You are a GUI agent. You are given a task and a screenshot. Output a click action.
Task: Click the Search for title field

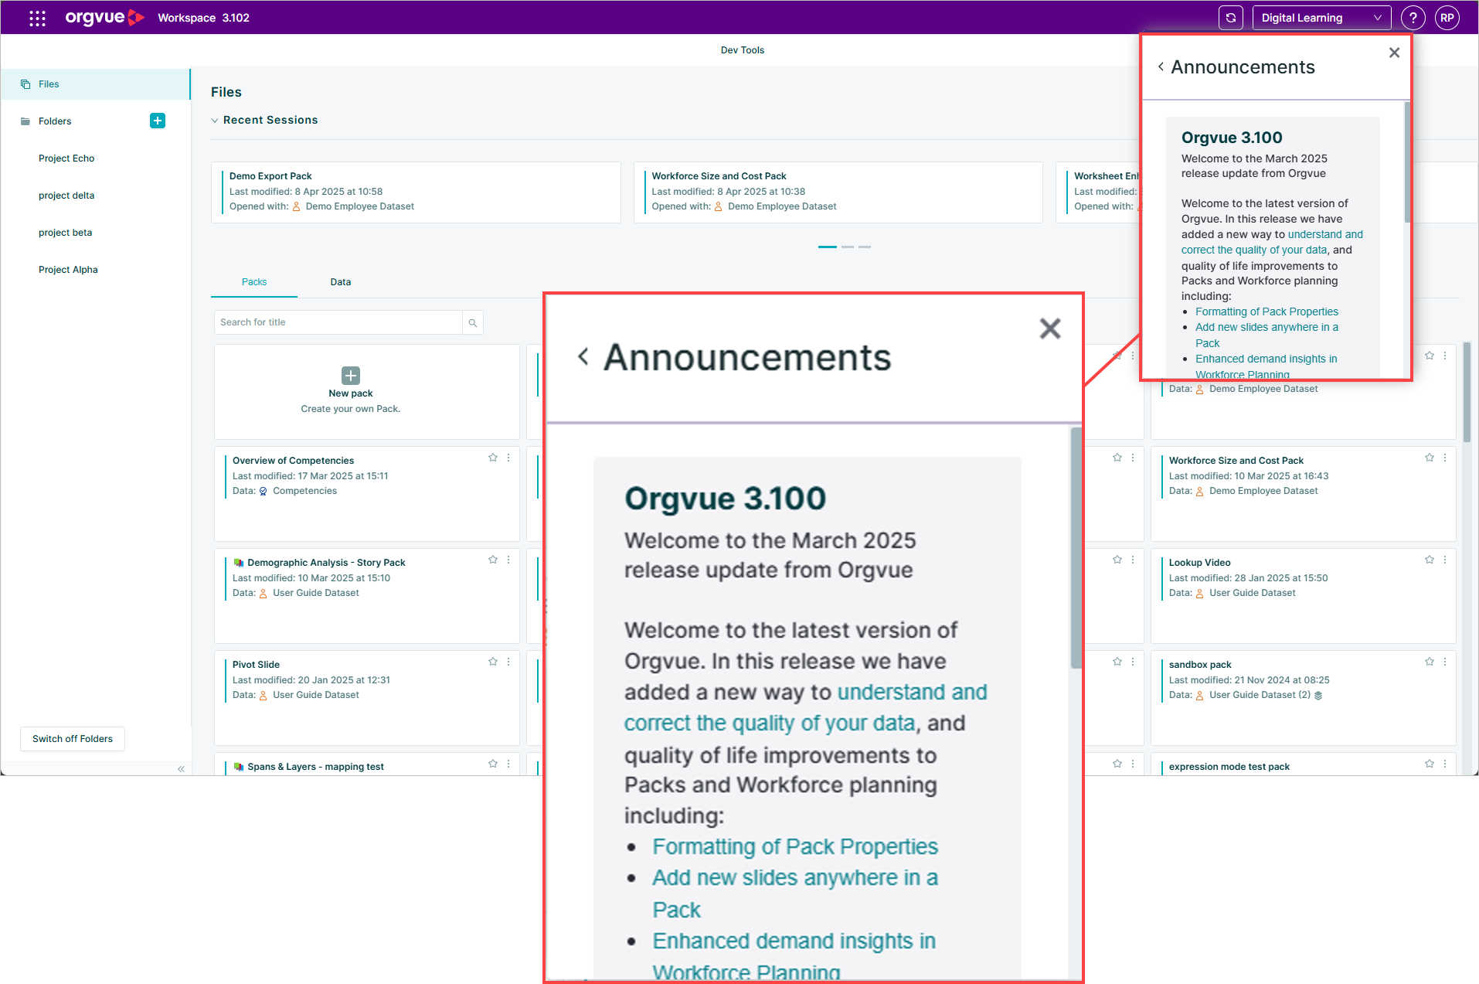[338, 323]
